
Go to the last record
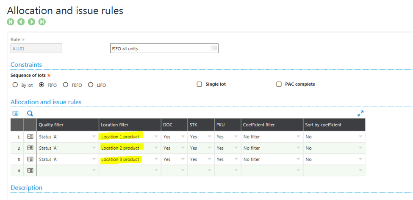(x=42, y=22)
